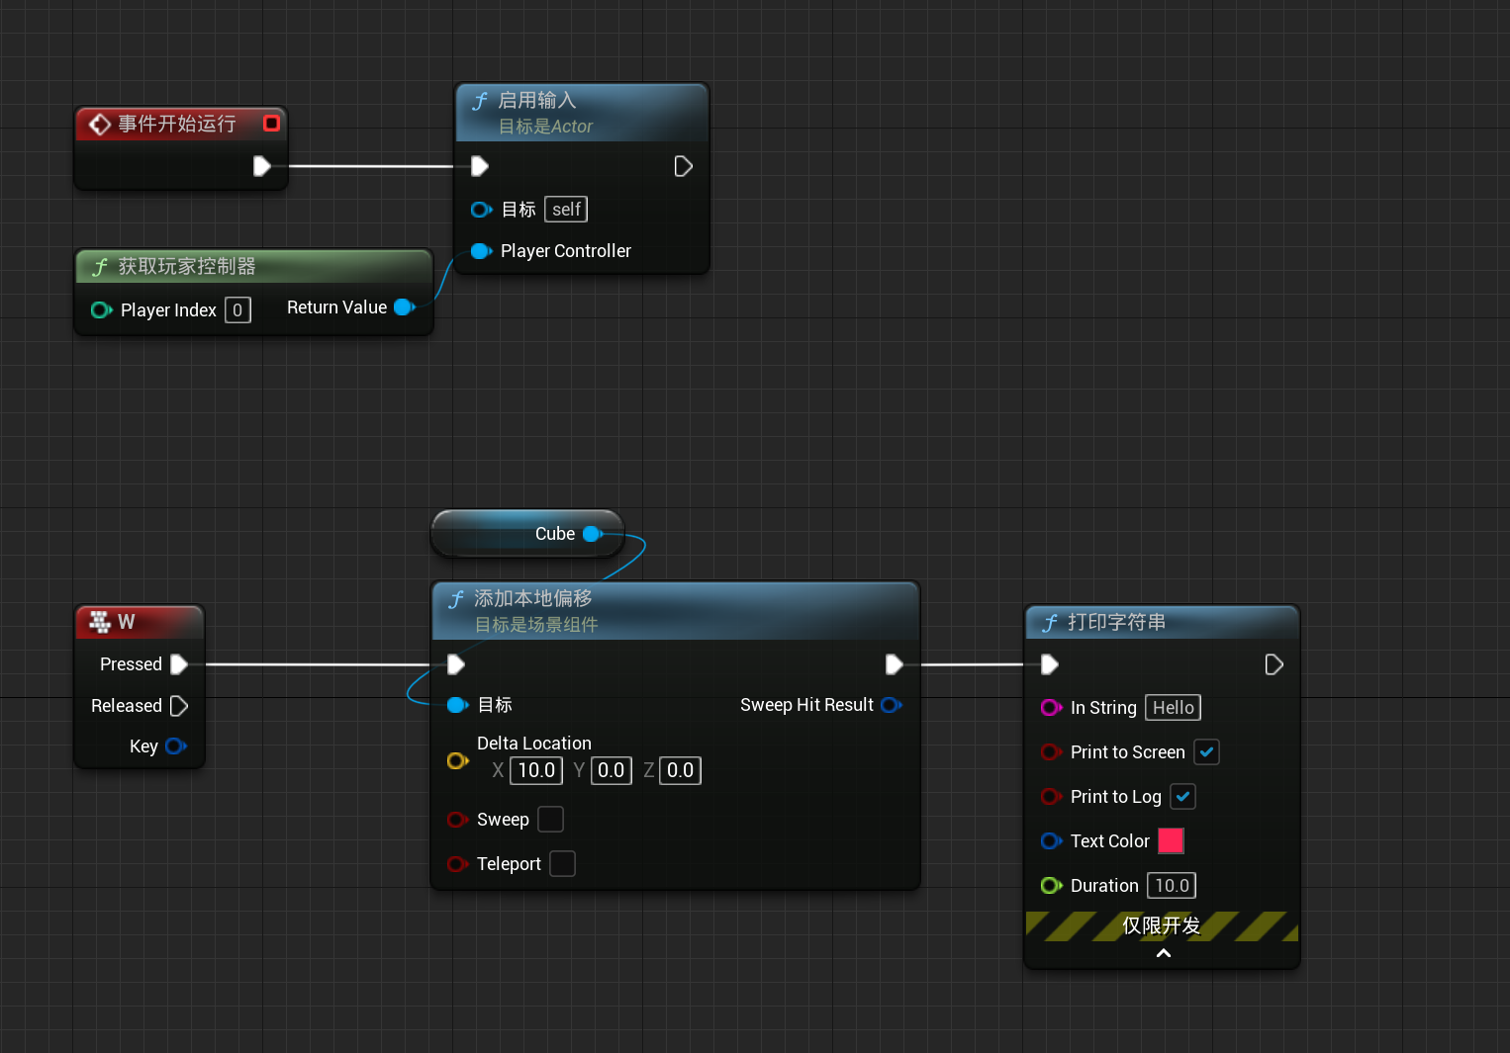Click the Duration value field
The height and width of the screenshot is (1053, 1510).
[x=1172, y=886]
